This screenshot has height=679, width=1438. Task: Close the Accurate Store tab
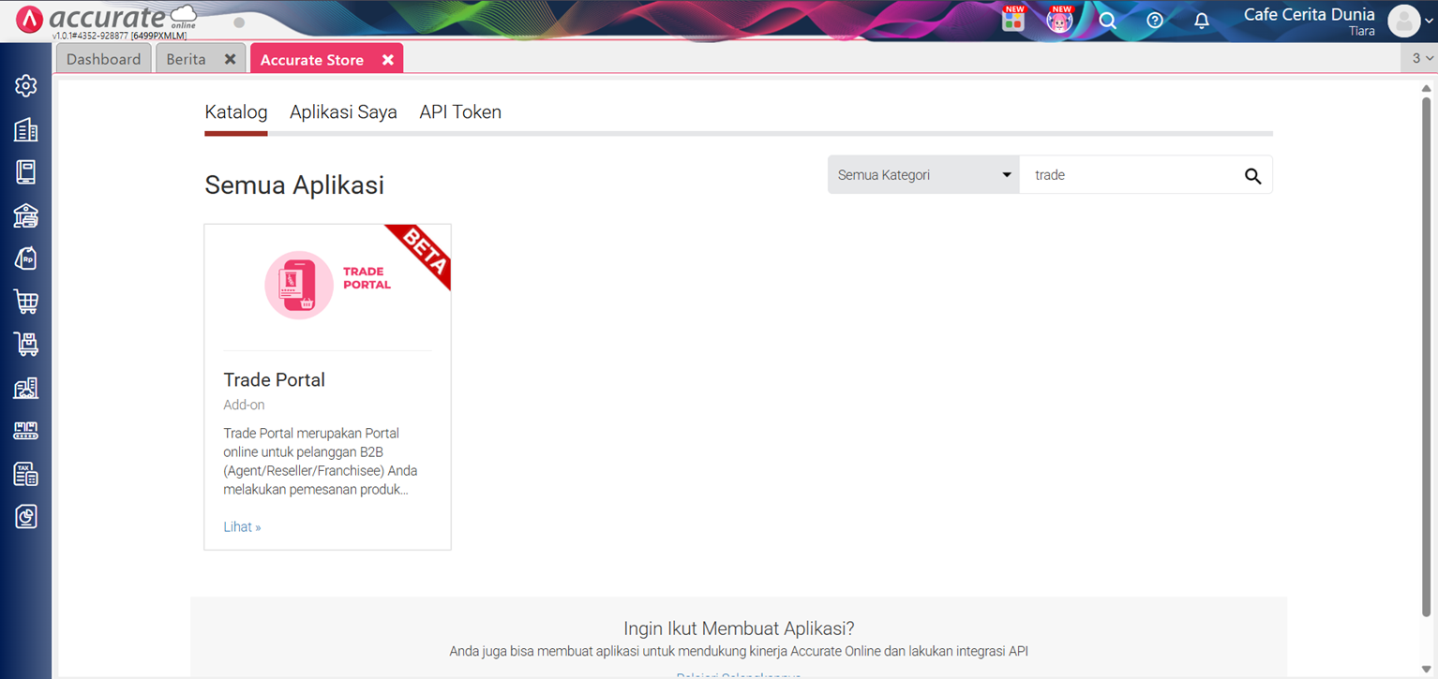387,59
